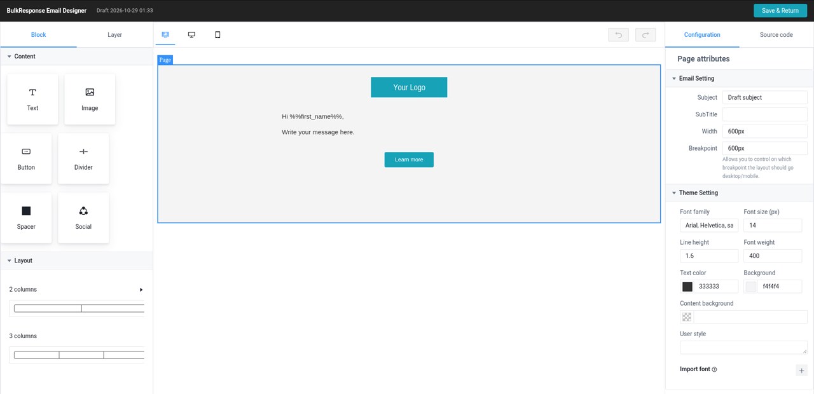Click the Page attributes heading

tap(703, 58)
